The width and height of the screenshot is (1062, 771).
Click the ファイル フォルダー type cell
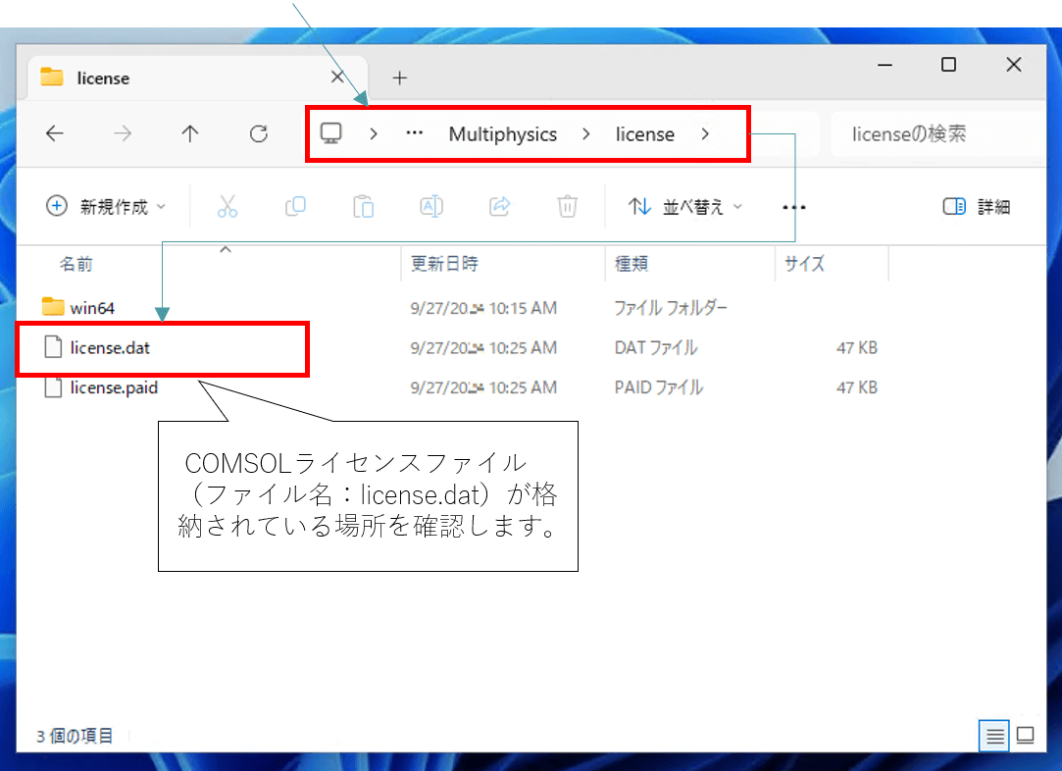coord(671,308)
